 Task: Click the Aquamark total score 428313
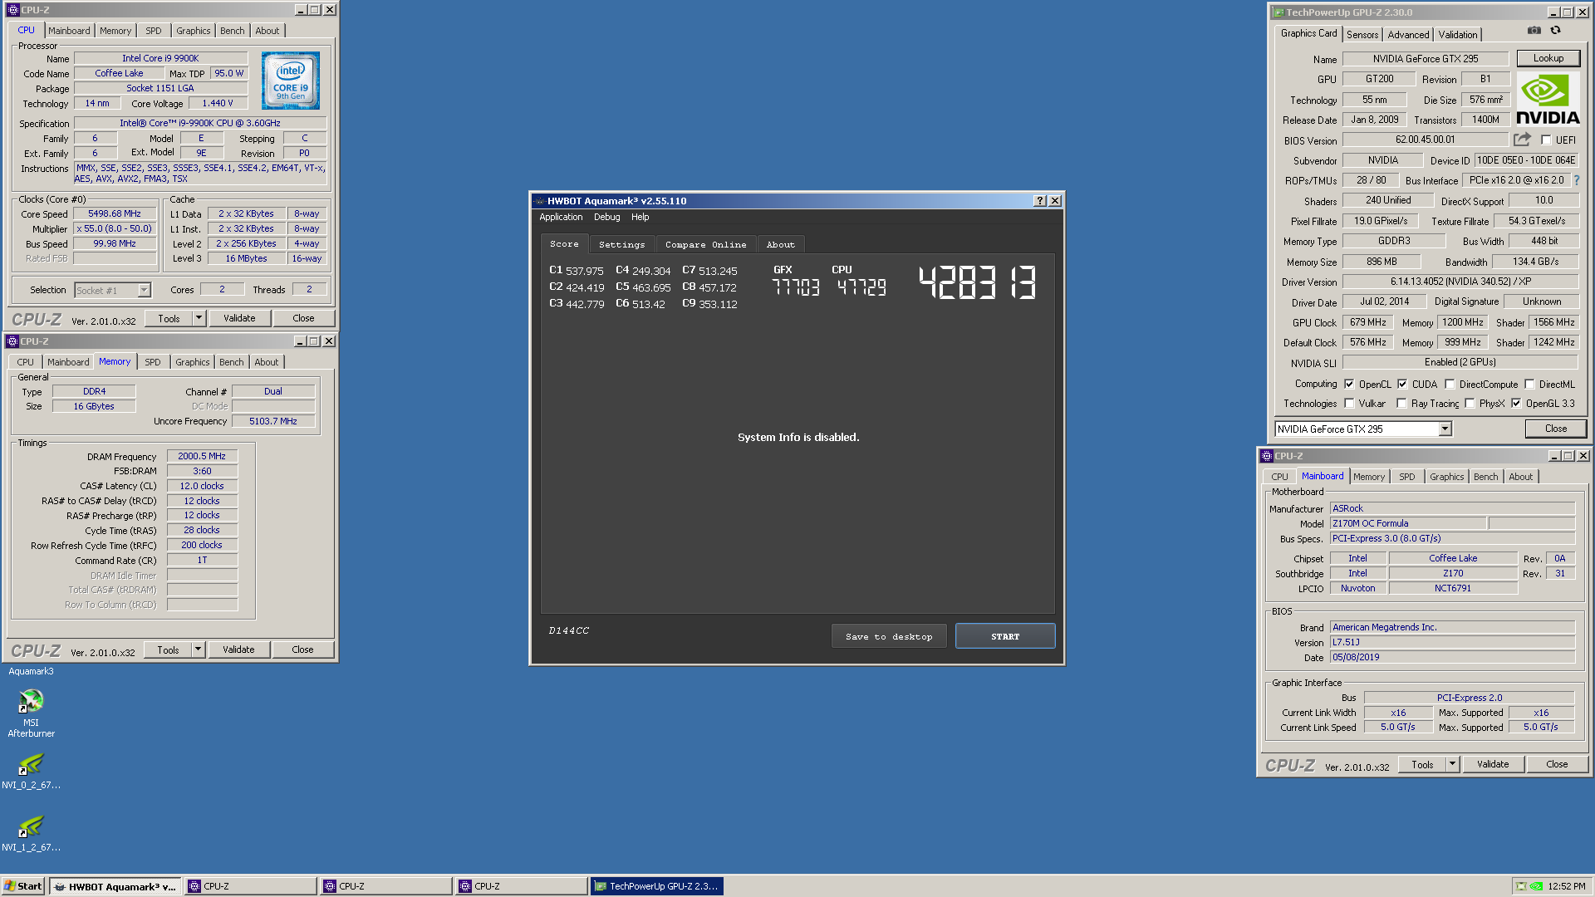tap(978, 282)
